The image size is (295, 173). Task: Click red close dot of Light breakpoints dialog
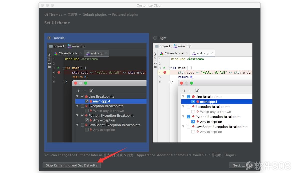coord(182,83)
